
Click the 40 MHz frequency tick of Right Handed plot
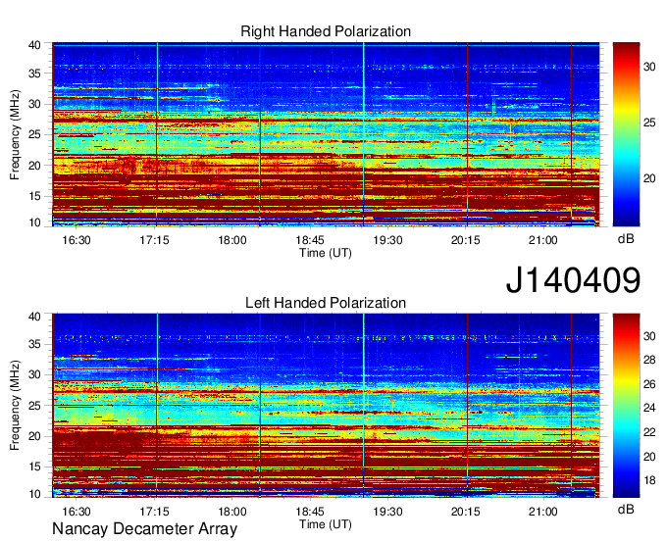[34, 45]
